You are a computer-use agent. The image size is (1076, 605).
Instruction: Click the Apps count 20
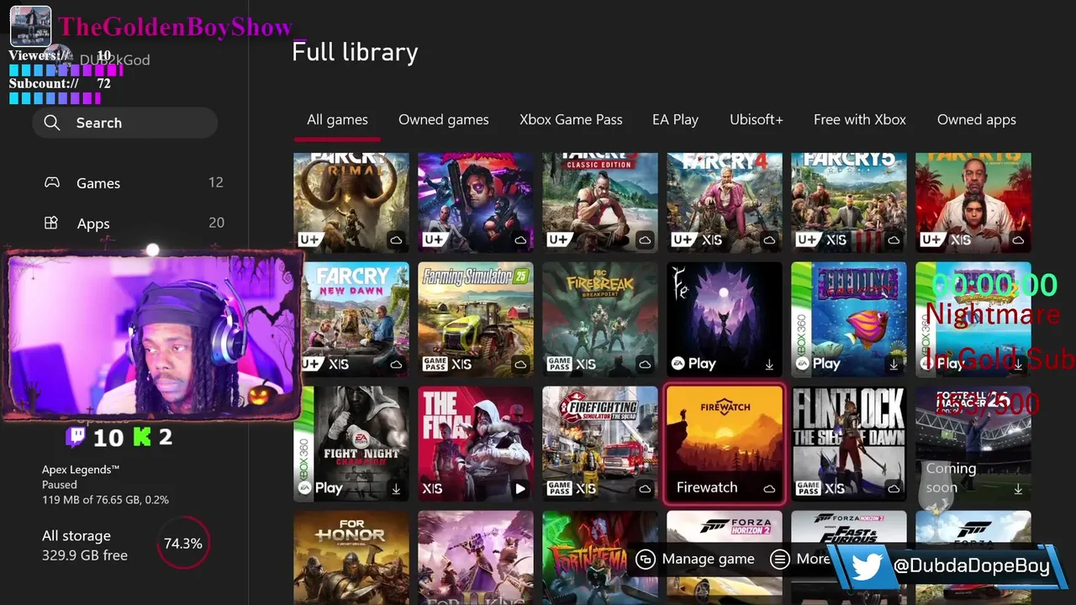[216, 223]
